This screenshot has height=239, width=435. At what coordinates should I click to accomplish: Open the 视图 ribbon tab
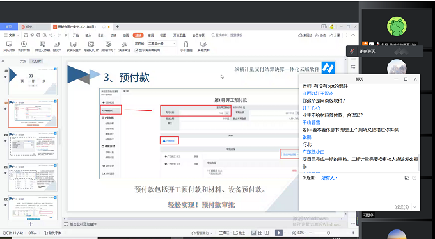(x=163, y=35)
